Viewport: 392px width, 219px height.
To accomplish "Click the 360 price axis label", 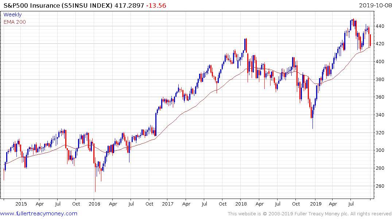I will coord(380,97).
